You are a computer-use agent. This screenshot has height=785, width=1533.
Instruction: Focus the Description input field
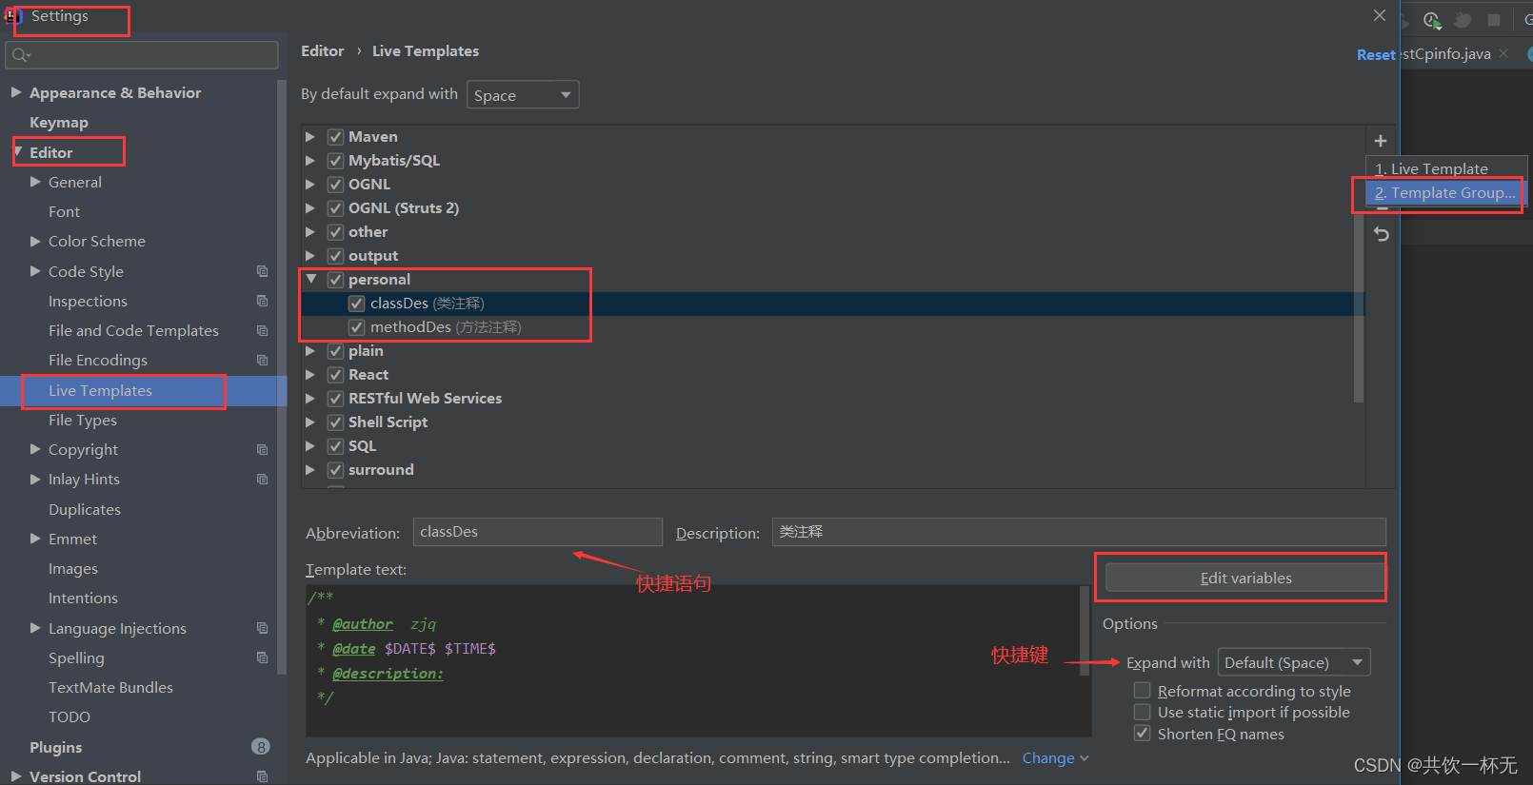pyautogui.click(x=1079, y=532)
